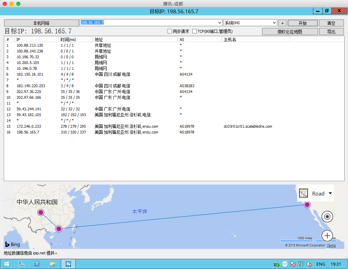Click the ENG input language indicator

pyautogui.click(x=321, y=264)
